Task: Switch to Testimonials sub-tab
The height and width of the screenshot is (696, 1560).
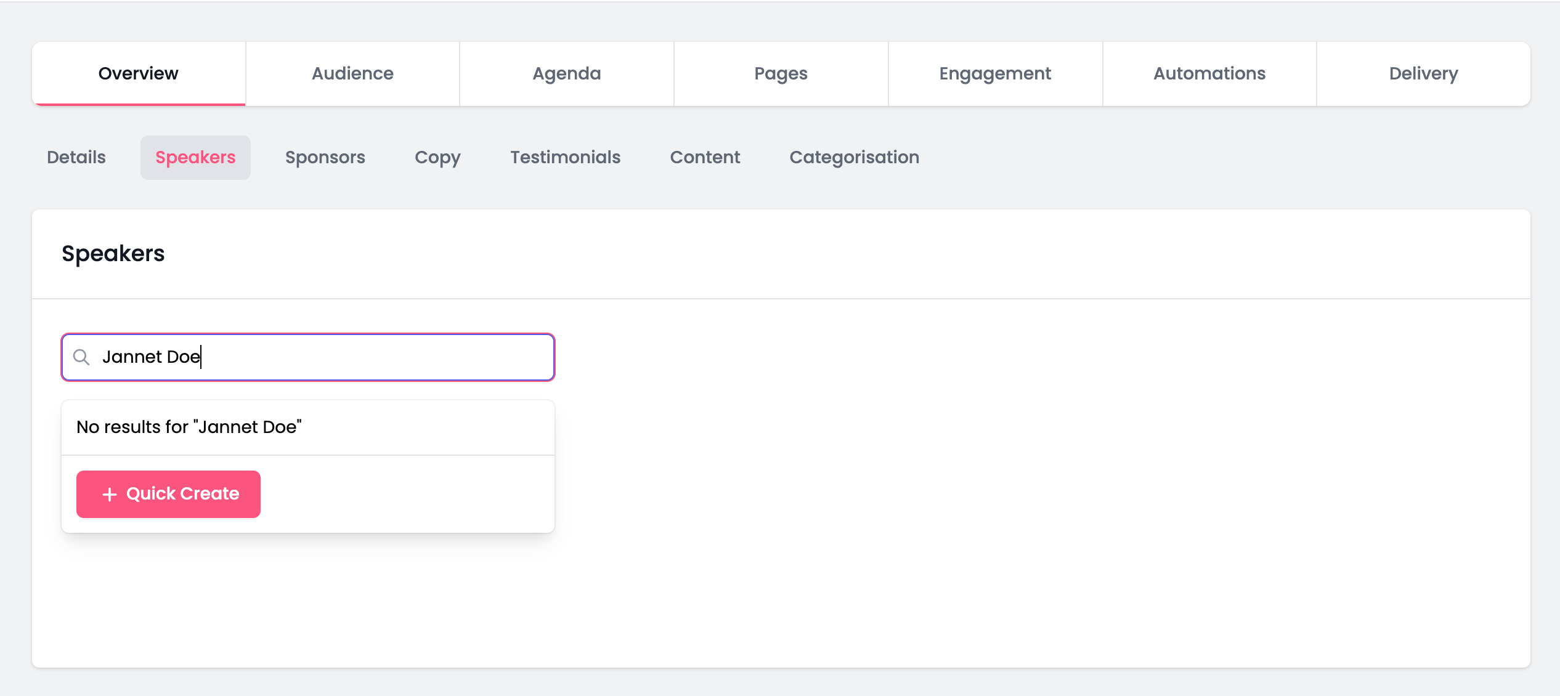Action: 565,158
